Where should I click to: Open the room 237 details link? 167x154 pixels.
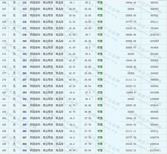(x=24, y=28)
